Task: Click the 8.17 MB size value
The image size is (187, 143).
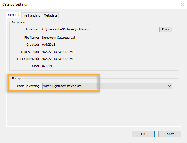Action: (x=48, y=66)
